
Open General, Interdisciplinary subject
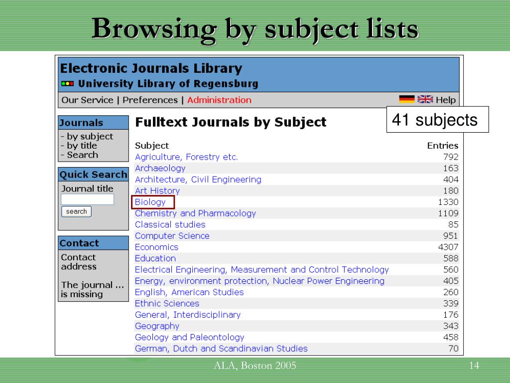click(x=188, y=315)
